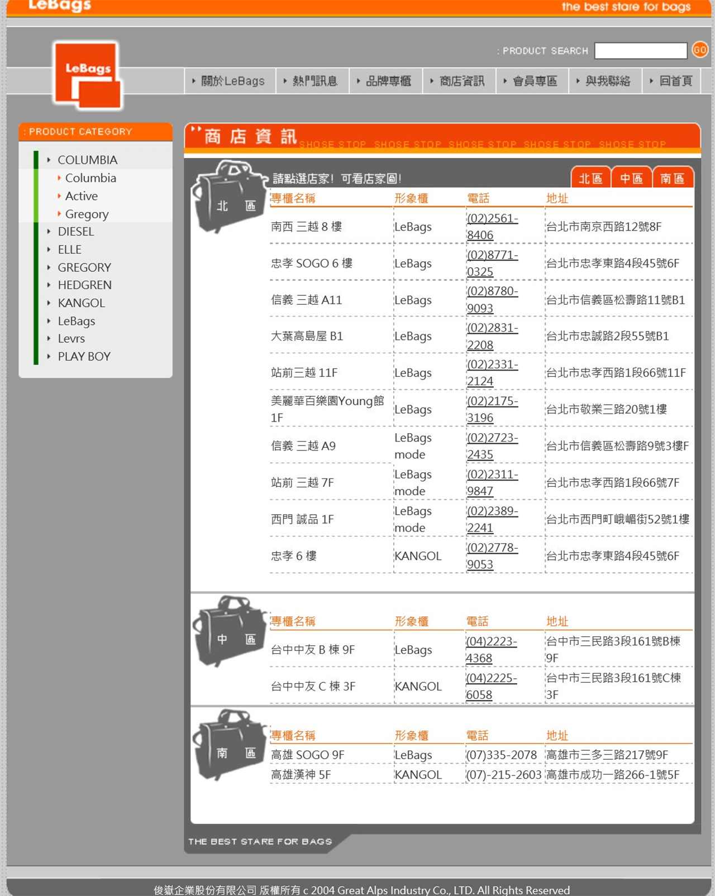The width and height of the screenshot is (715, 896).
Task: Expand the ELLE category
Action: (x=69, y=250)
